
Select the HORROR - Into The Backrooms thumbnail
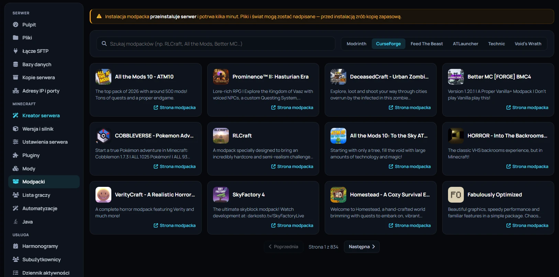[456, 136]
